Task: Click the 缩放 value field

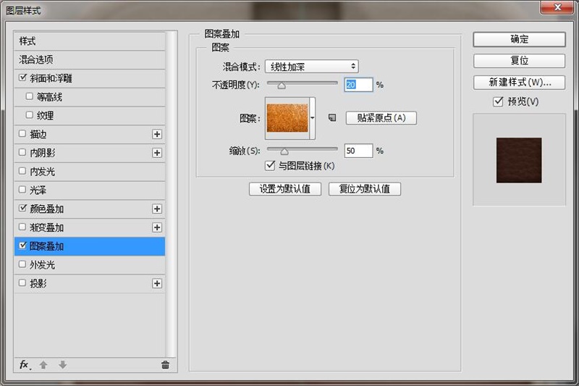Action: (x=358, y=151)
